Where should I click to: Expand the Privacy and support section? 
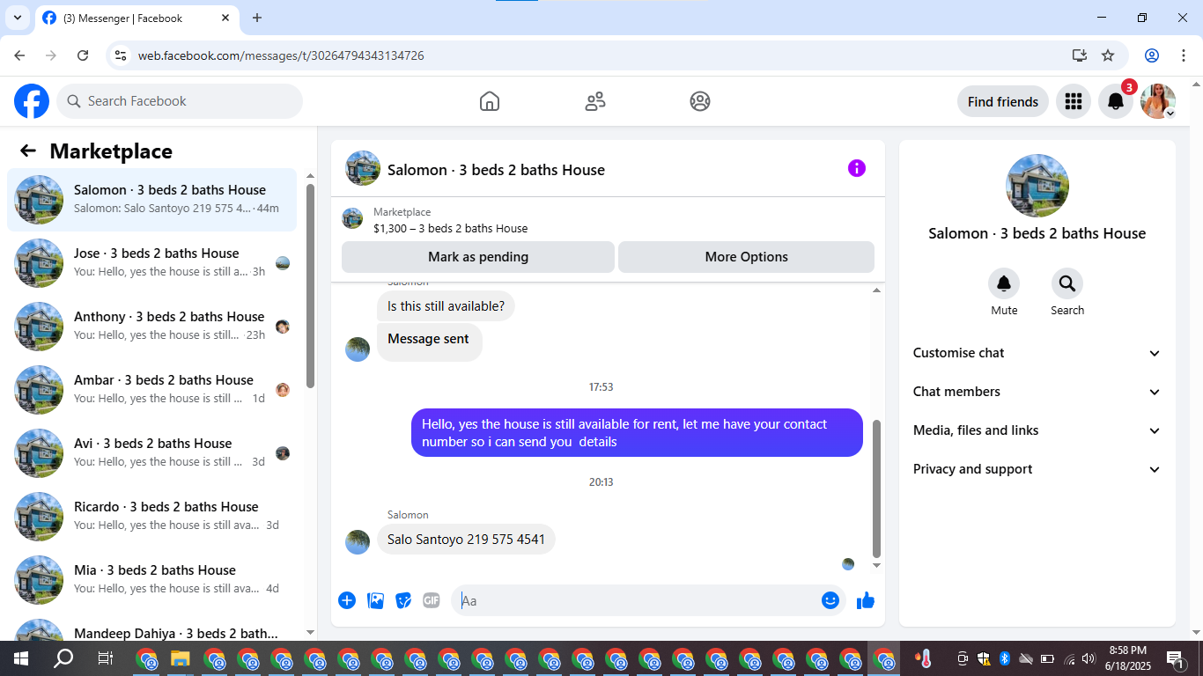point(1037,469)
